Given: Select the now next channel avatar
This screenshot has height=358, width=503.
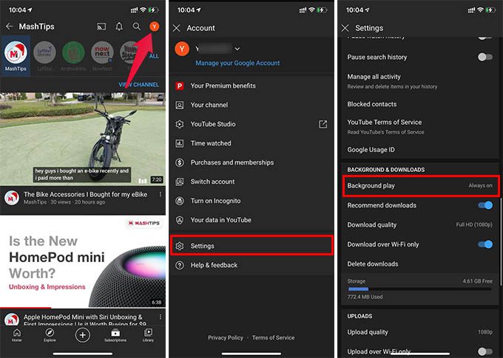Looking at the screenshot, I should [102, 52].
